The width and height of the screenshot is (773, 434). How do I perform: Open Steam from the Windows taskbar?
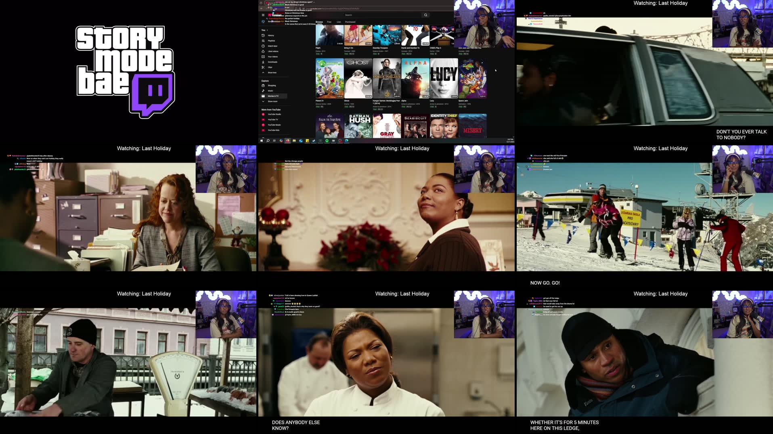coord(314,141)
